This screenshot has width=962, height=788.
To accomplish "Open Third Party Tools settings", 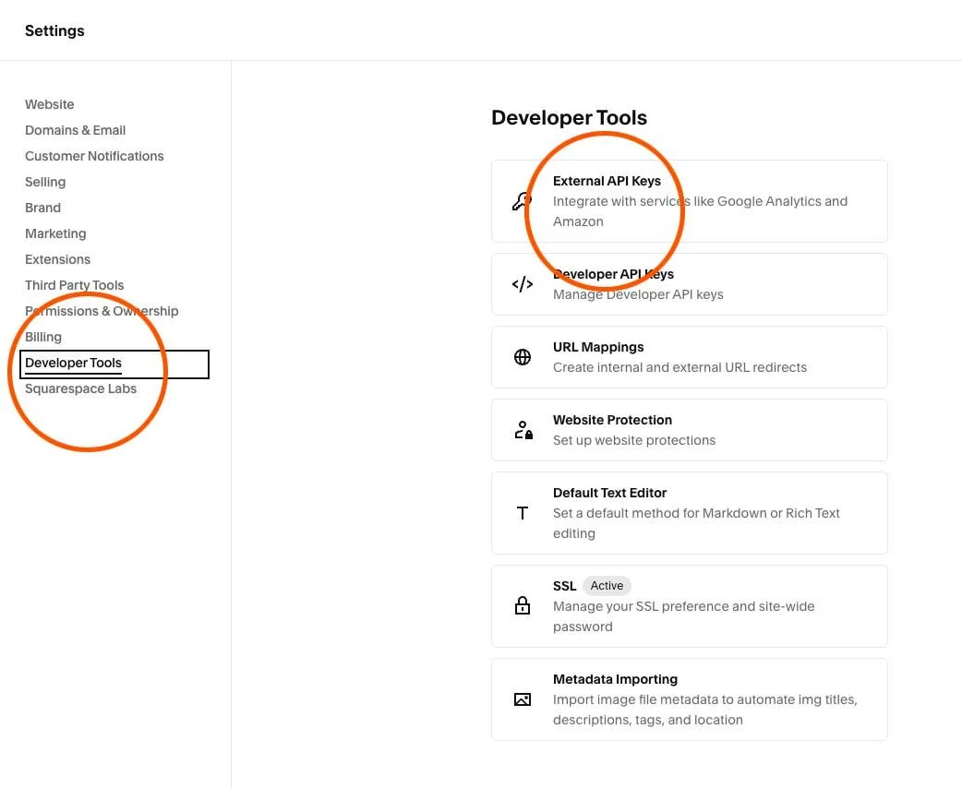I will tap(74, 285).
